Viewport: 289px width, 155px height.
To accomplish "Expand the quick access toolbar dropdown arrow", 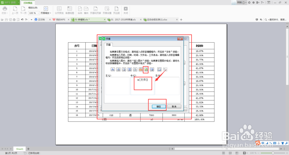I will 31,20.
